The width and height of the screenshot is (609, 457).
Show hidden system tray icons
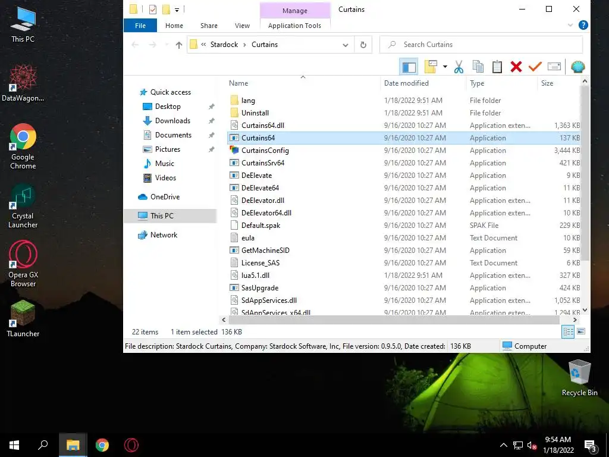tap(503, 445)
